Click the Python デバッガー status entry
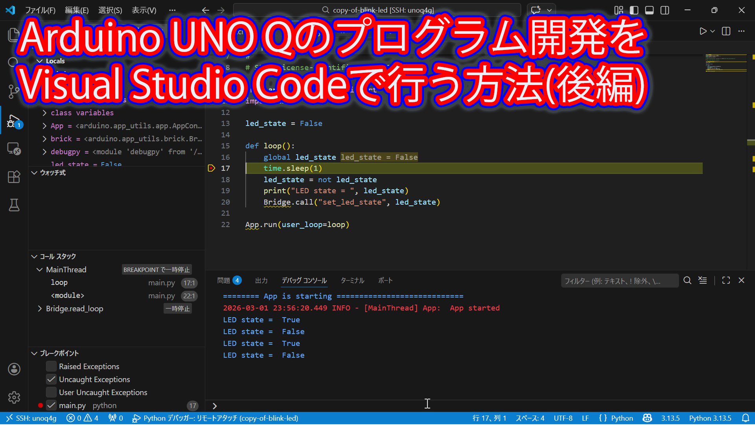Viewport: 755px width, 425px height. click(x=215, y=418)
